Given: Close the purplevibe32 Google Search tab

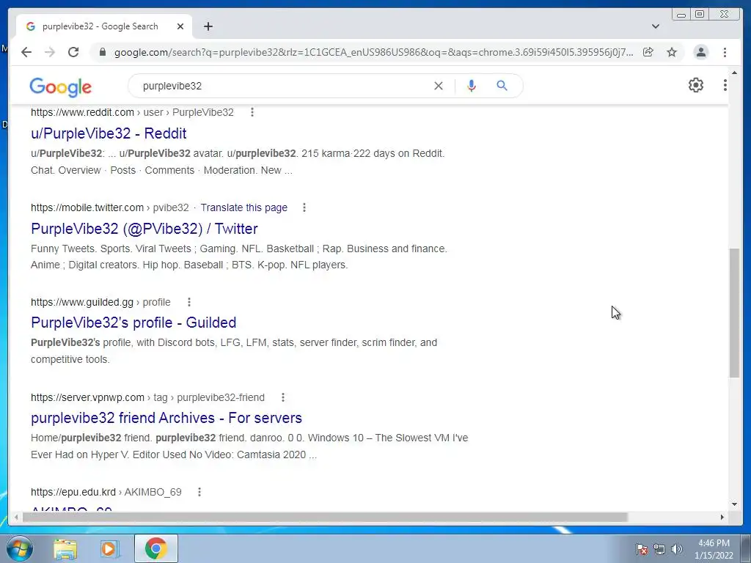Looking at the screenshot, I should point(180,26).
